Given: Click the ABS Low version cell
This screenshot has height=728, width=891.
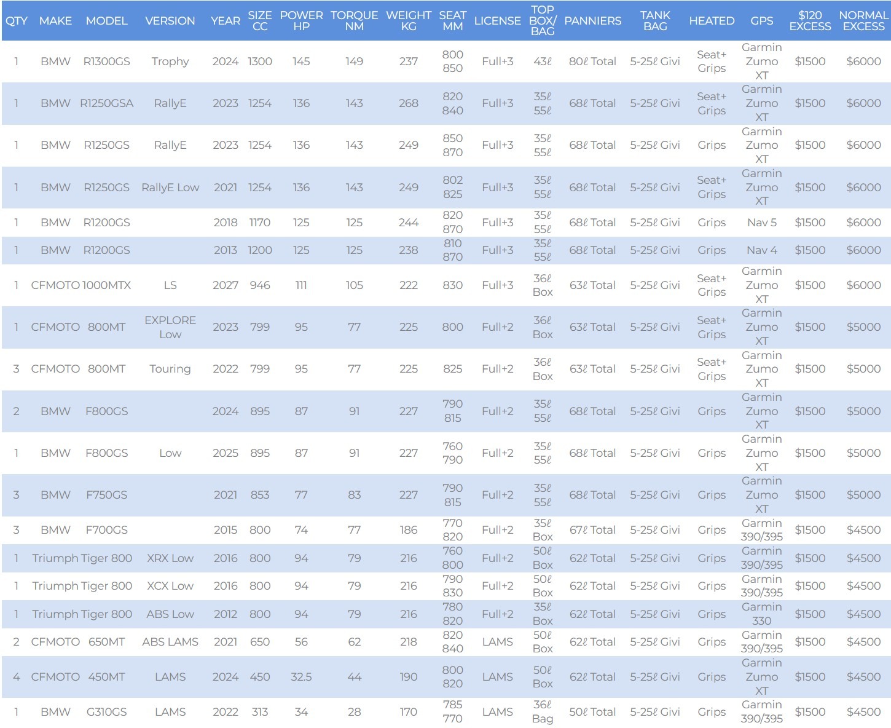Looking at the screenshot, I should tap(170, 614).
